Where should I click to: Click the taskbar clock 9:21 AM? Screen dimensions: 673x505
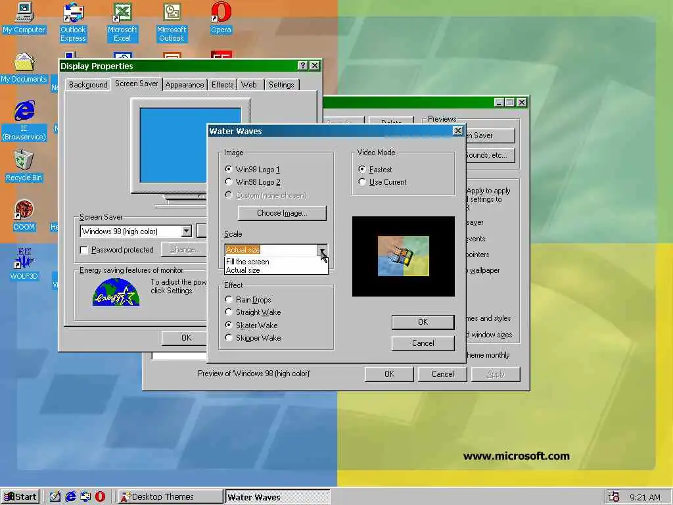[x=645, y=497]
